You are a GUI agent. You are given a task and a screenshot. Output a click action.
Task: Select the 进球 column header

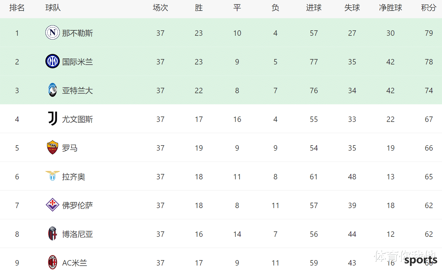click(314, 8)
